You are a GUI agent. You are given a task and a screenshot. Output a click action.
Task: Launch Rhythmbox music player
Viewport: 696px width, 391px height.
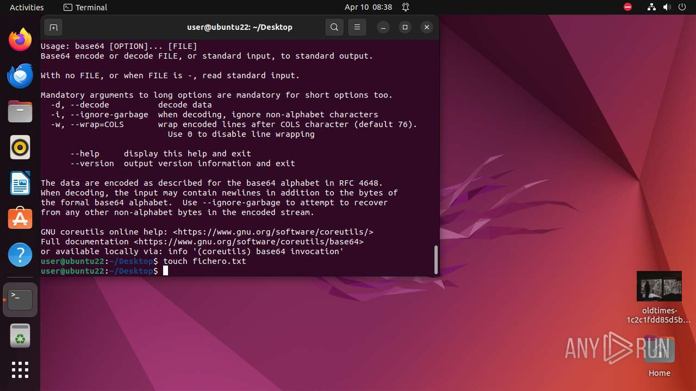click(x=20, y=148)
